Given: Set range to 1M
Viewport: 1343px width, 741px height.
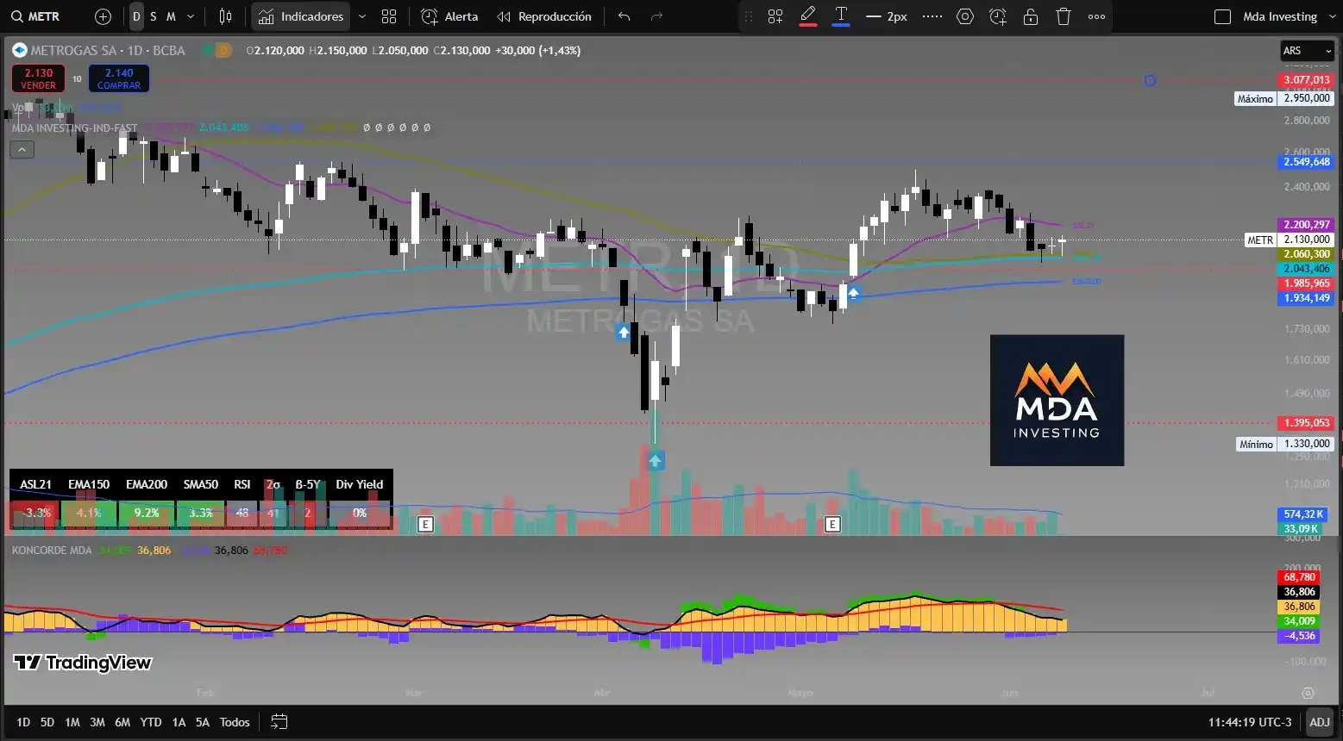Looking at the screenshot, I should (72, 722).
